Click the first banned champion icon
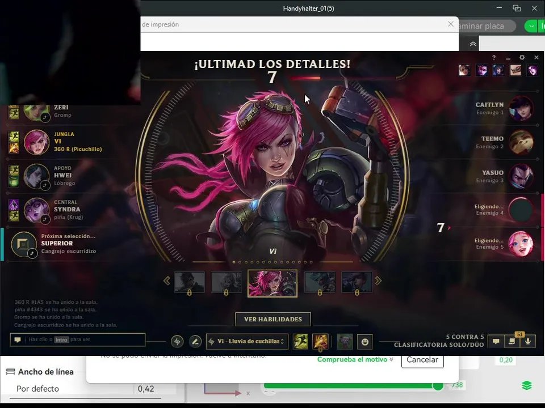The width and height of the screenshot is (545, 408). point(465,70)
